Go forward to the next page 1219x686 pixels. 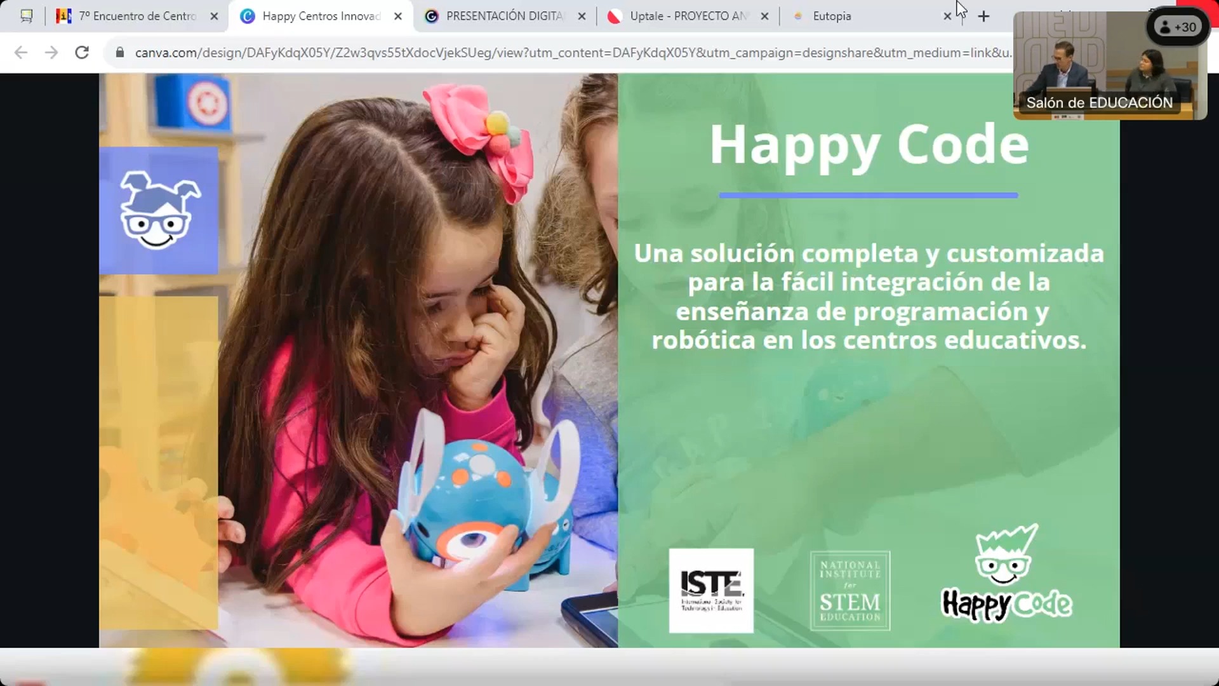(51, 52)
